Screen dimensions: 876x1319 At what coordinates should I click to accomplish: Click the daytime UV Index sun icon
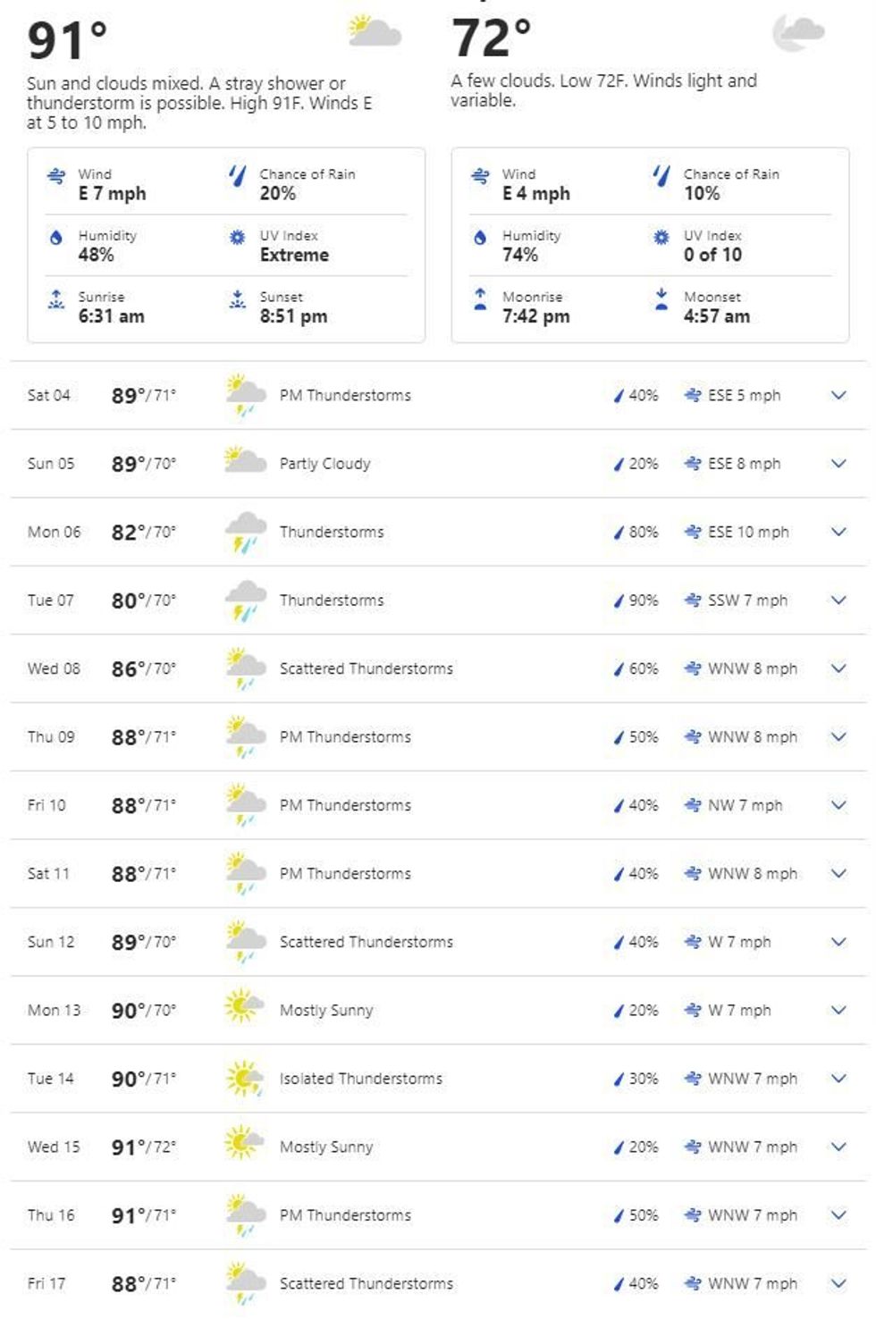coord(237,238)
